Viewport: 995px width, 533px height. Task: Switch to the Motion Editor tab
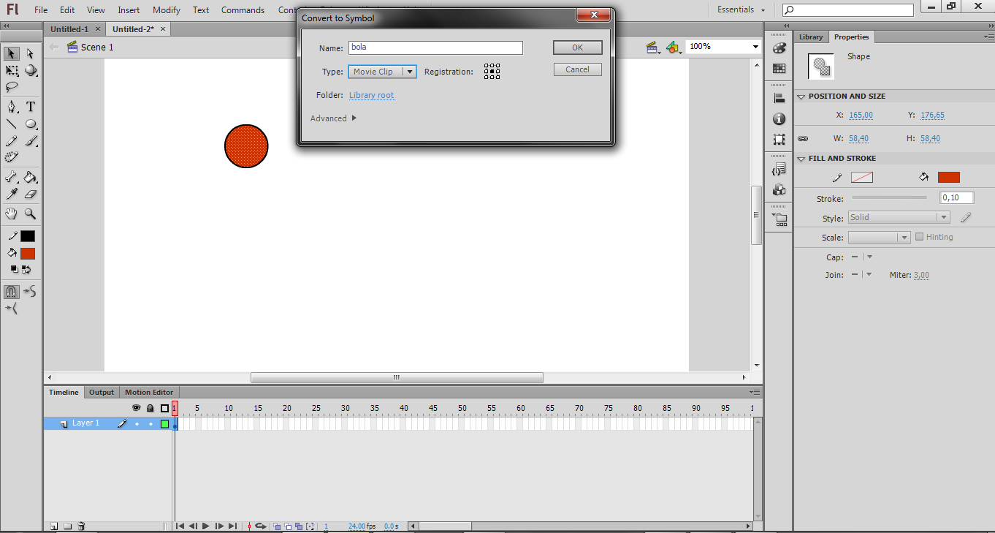point(149,393)
